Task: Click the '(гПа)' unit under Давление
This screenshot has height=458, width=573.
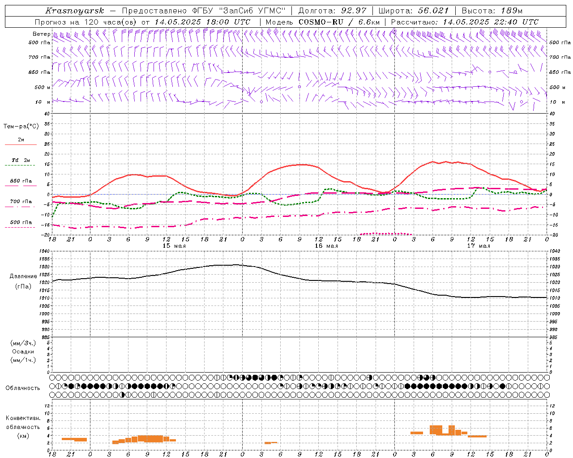Action: pyautogui.click(x=23, y=287)
